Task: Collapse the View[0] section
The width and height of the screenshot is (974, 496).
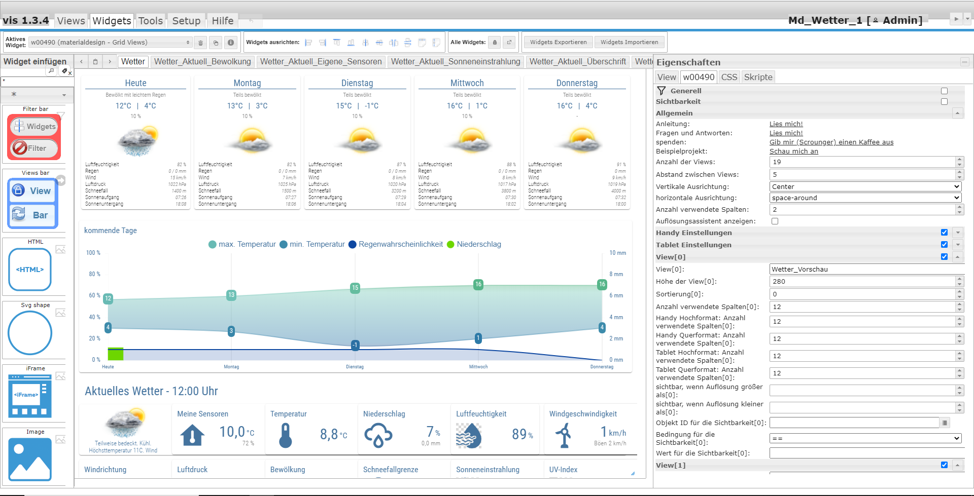Action: pos(957,257)
